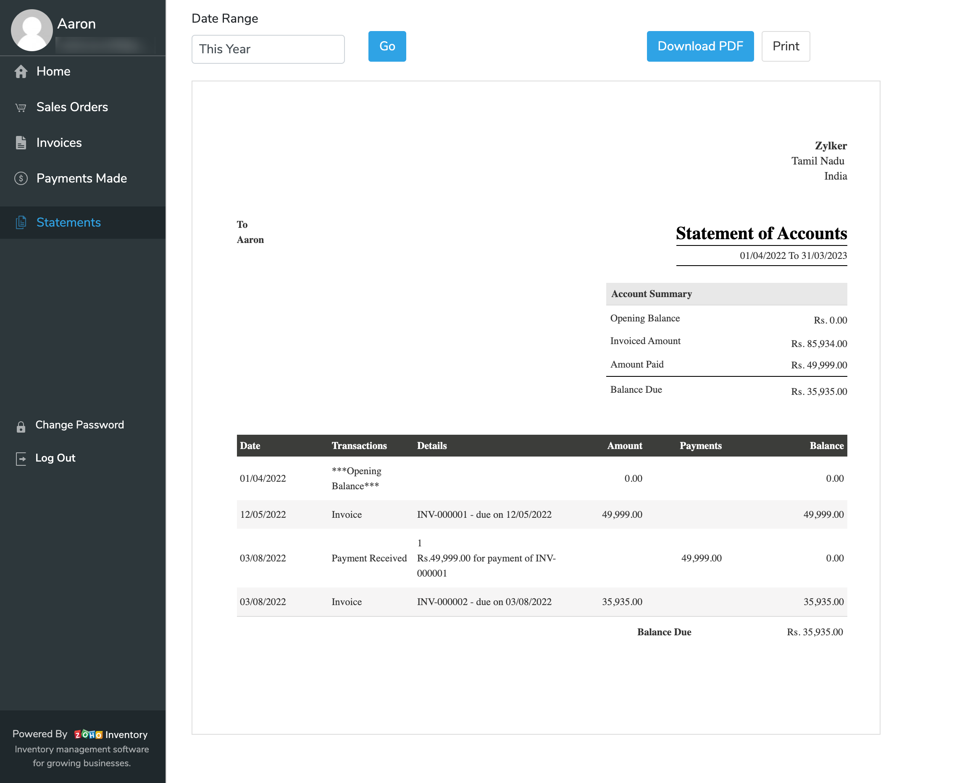Image resolution: width=978 pixels, height=783 pixels.
Task: Click the Home house icon
Action: click(x=21, y=72)
